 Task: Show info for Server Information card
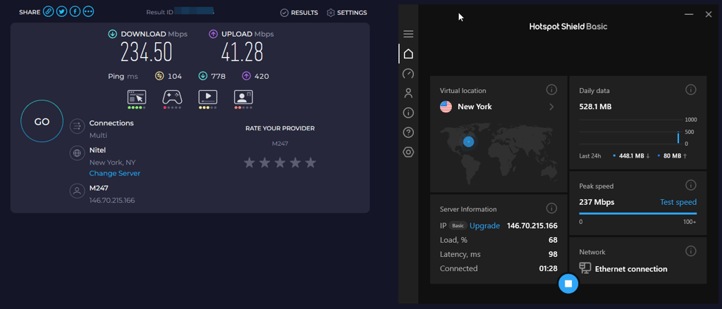point(551,208)
